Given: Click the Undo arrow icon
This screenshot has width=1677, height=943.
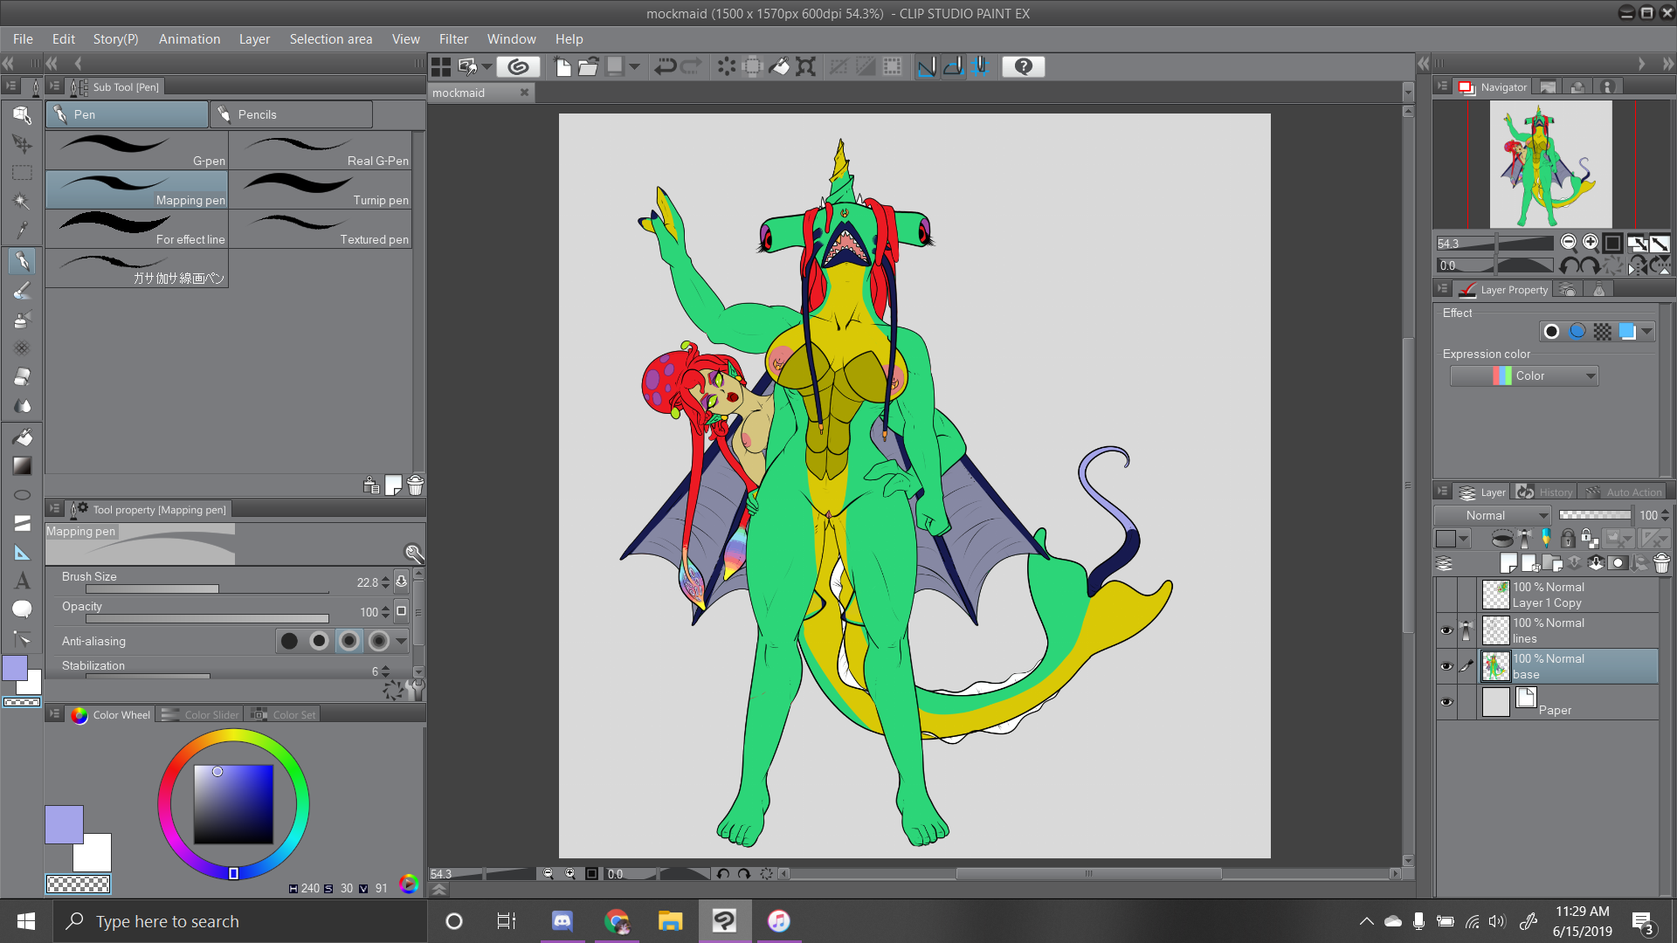Looking at the screenshot, I should click(666, 66).
